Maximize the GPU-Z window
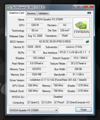 pos(81,6)
